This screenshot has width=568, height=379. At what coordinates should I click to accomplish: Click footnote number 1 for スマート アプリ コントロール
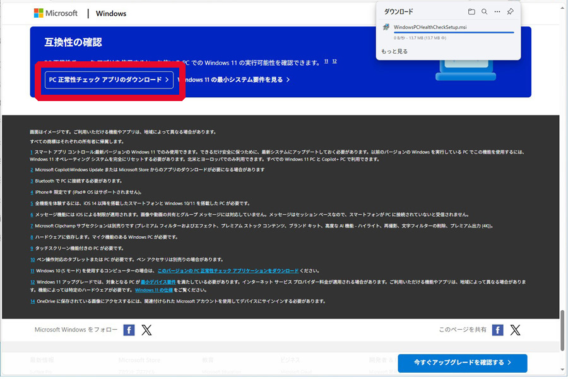coord(32,152)
